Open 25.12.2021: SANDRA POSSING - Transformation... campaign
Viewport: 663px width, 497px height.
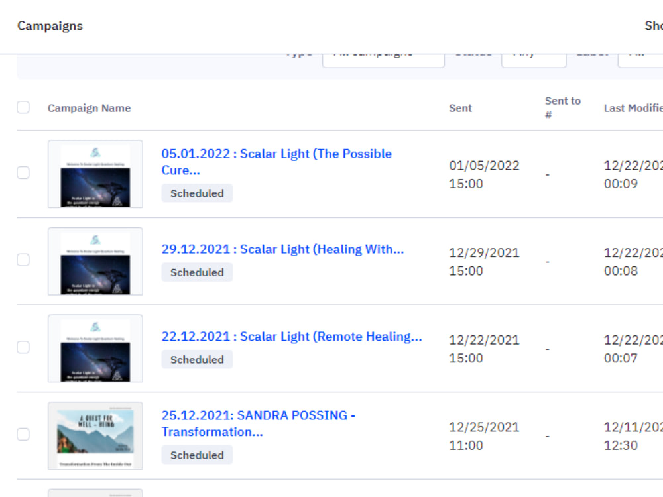coord(259,423)
